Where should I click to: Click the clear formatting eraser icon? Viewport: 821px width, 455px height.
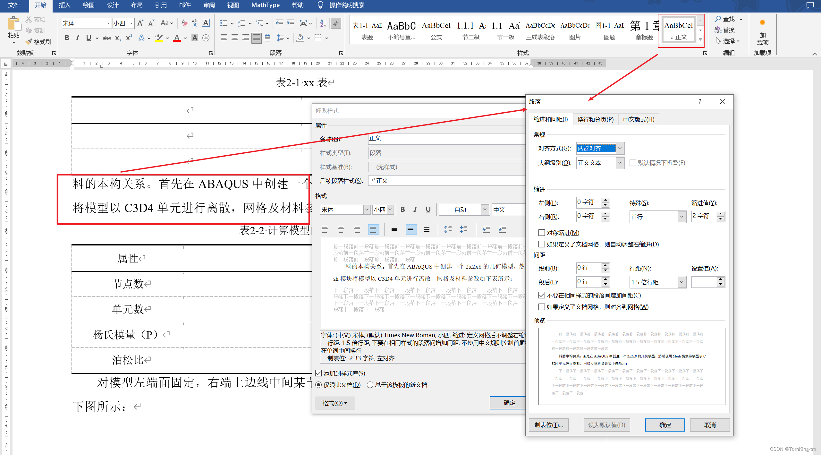pyautogui.click(x=184, y=23)
